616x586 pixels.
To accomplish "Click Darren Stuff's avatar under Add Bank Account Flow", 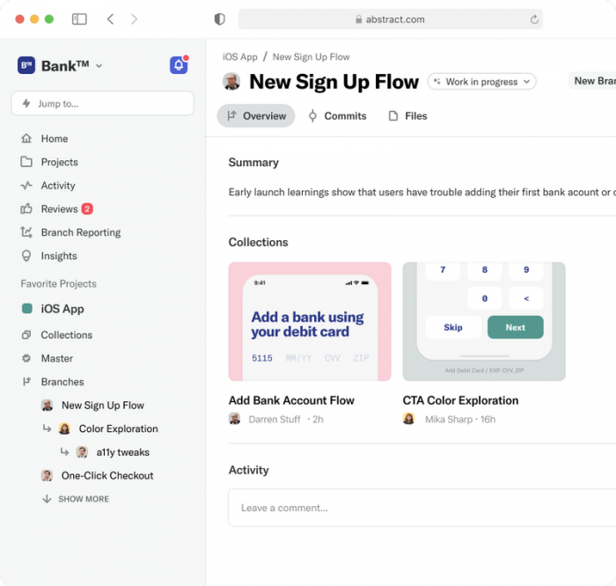I will [235, 419].
